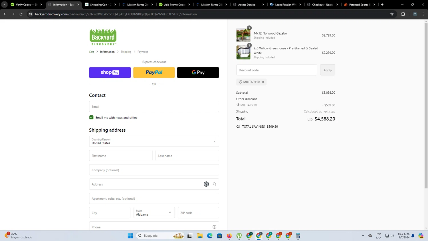
Task: Focus the Apartment, suite field
Action: tap(154, 198)
